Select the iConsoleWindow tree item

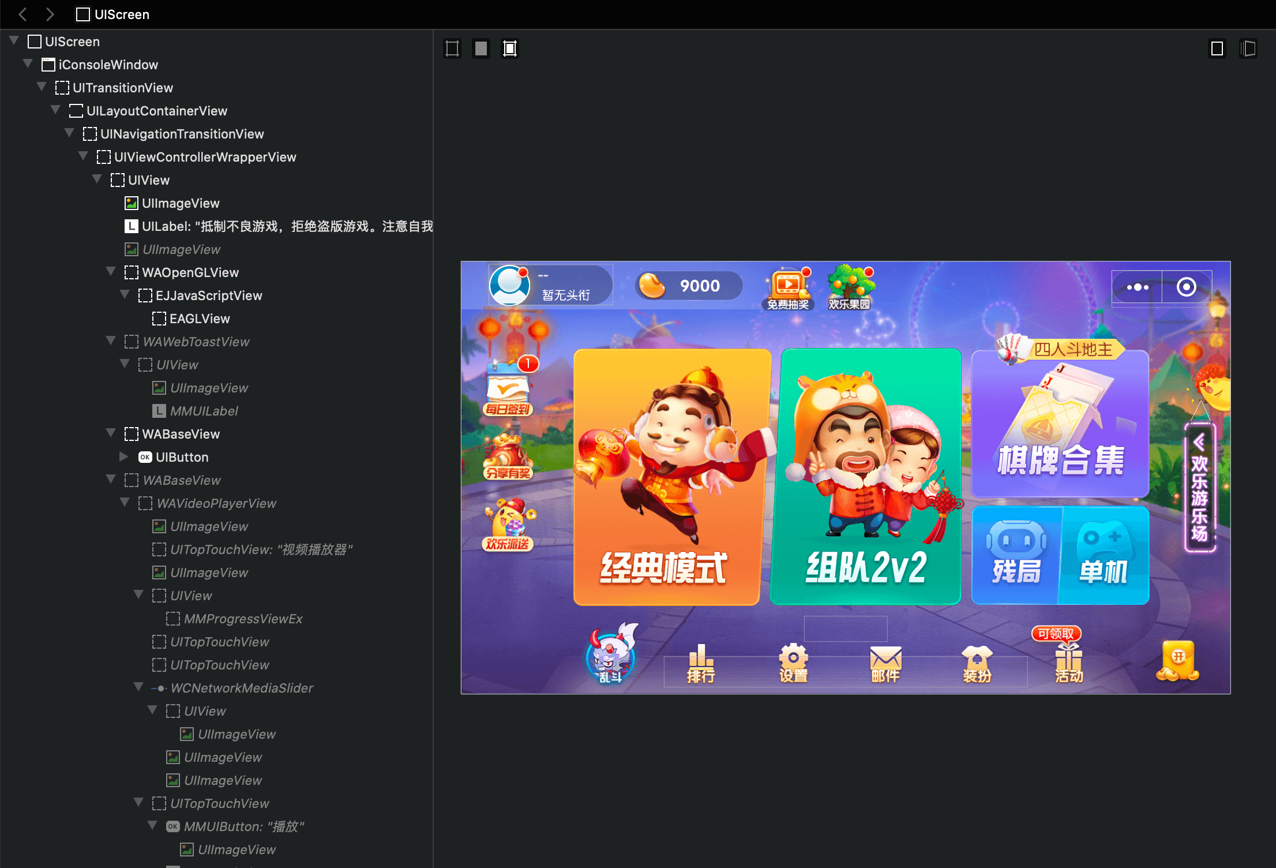108,65
